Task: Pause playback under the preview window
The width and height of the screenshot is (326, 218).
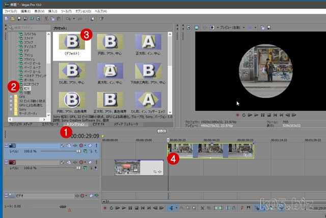Action: point(263,115)
